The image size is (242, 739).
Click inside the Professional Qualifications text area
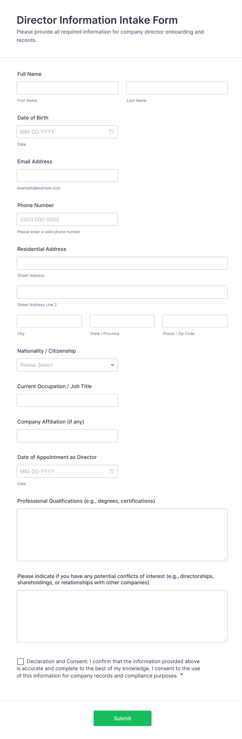coord(122,535)
